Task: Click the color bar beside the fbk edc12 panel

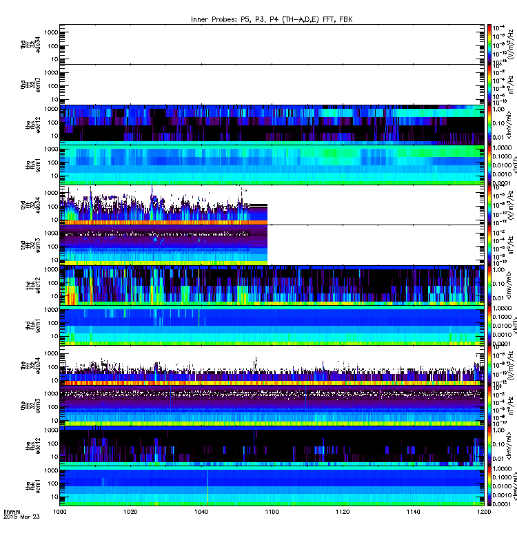Action: click(x=489, y=446)
